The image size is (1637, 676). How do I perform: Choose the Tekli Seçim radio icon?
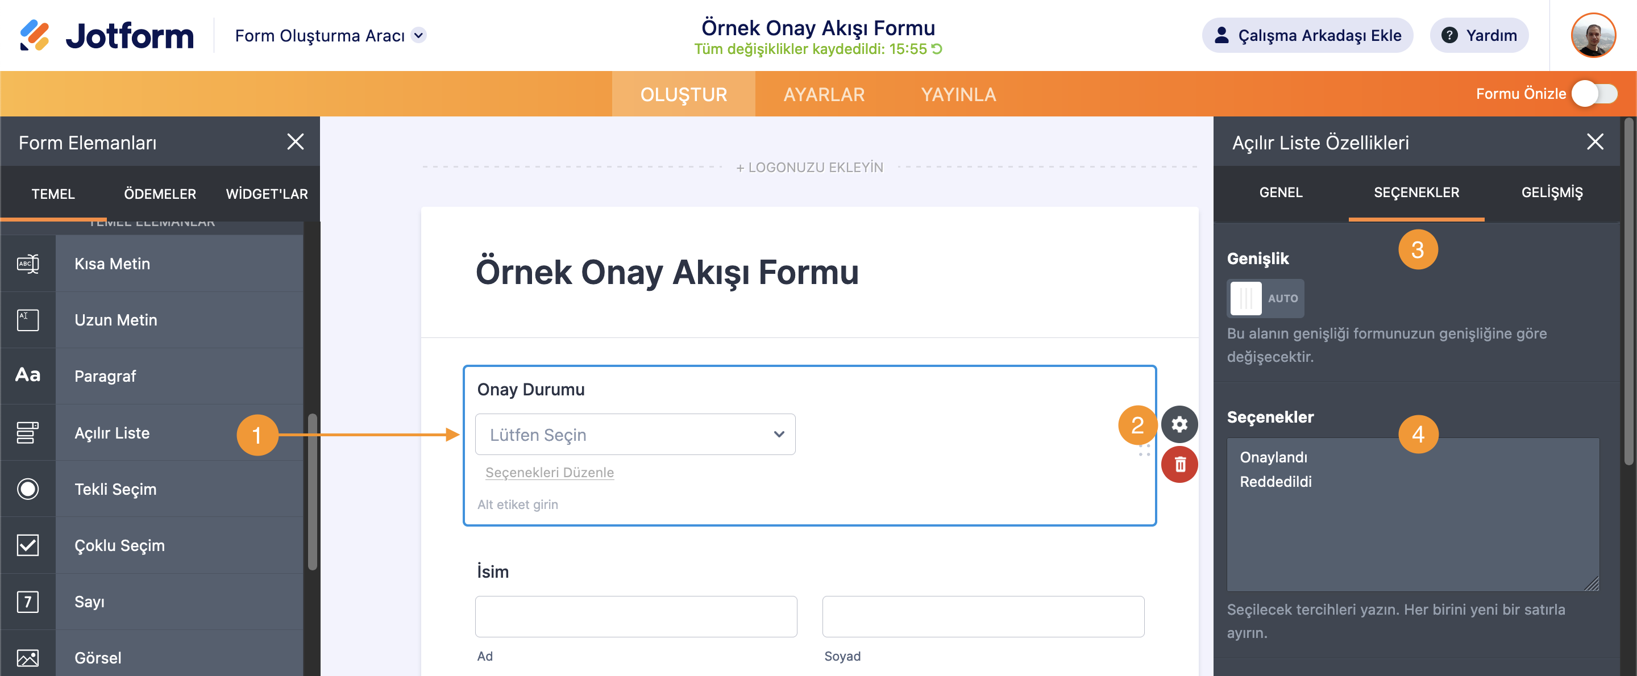click(28, 489)
